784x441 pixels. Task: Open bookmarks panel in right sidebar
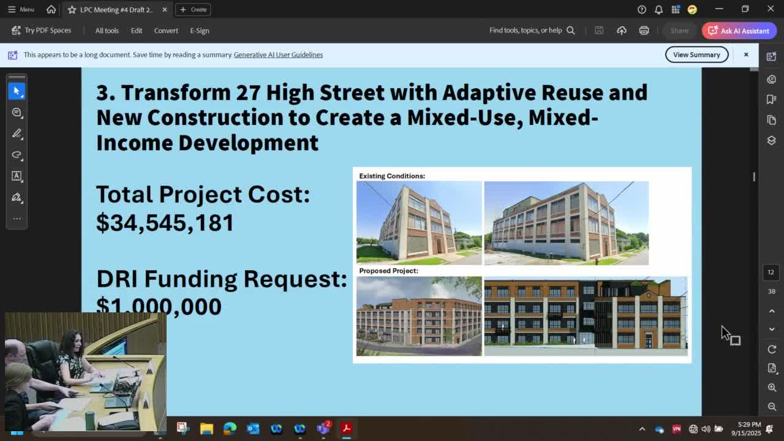771,99
